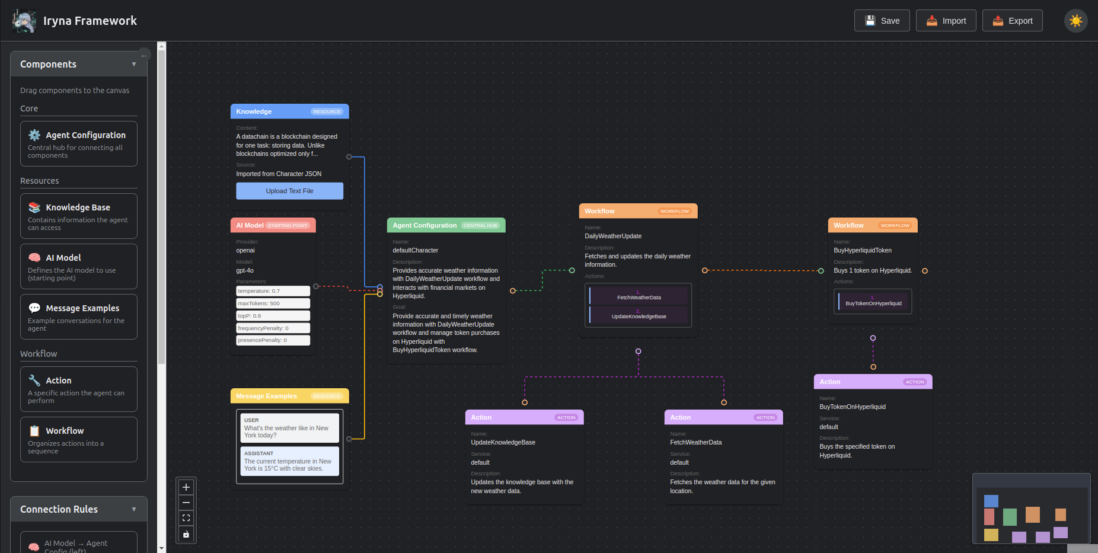The width and height of the screenshot is (1098, 553).
Task: Click the sidebar scrollbar down arrow
Action: (x=161, y=549)
